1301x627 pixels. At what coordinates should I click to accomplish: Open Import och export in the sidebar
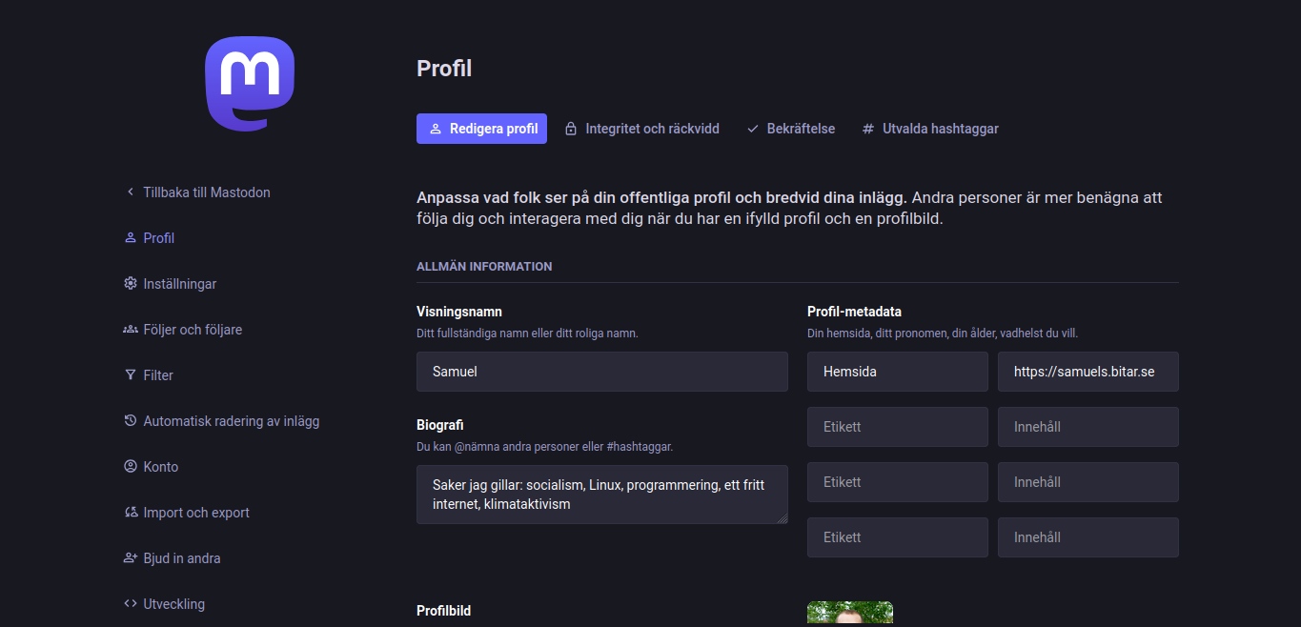click(x=187, y=512)
